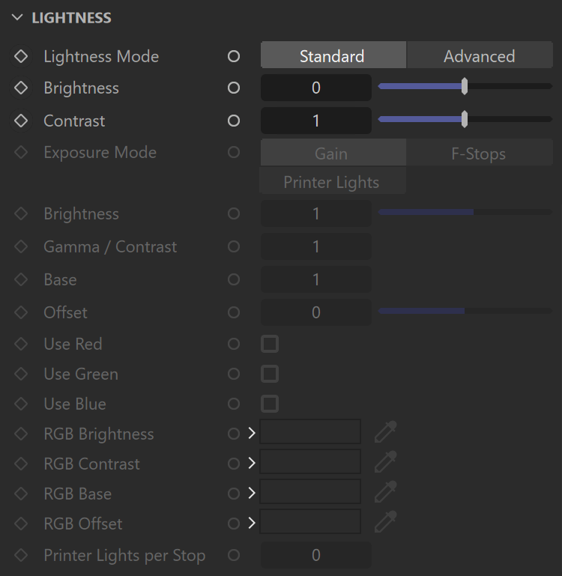Click the RGB Brightness eyedropper icon
Viewport: 562px width, 576px height.
[x=386, y=431]
